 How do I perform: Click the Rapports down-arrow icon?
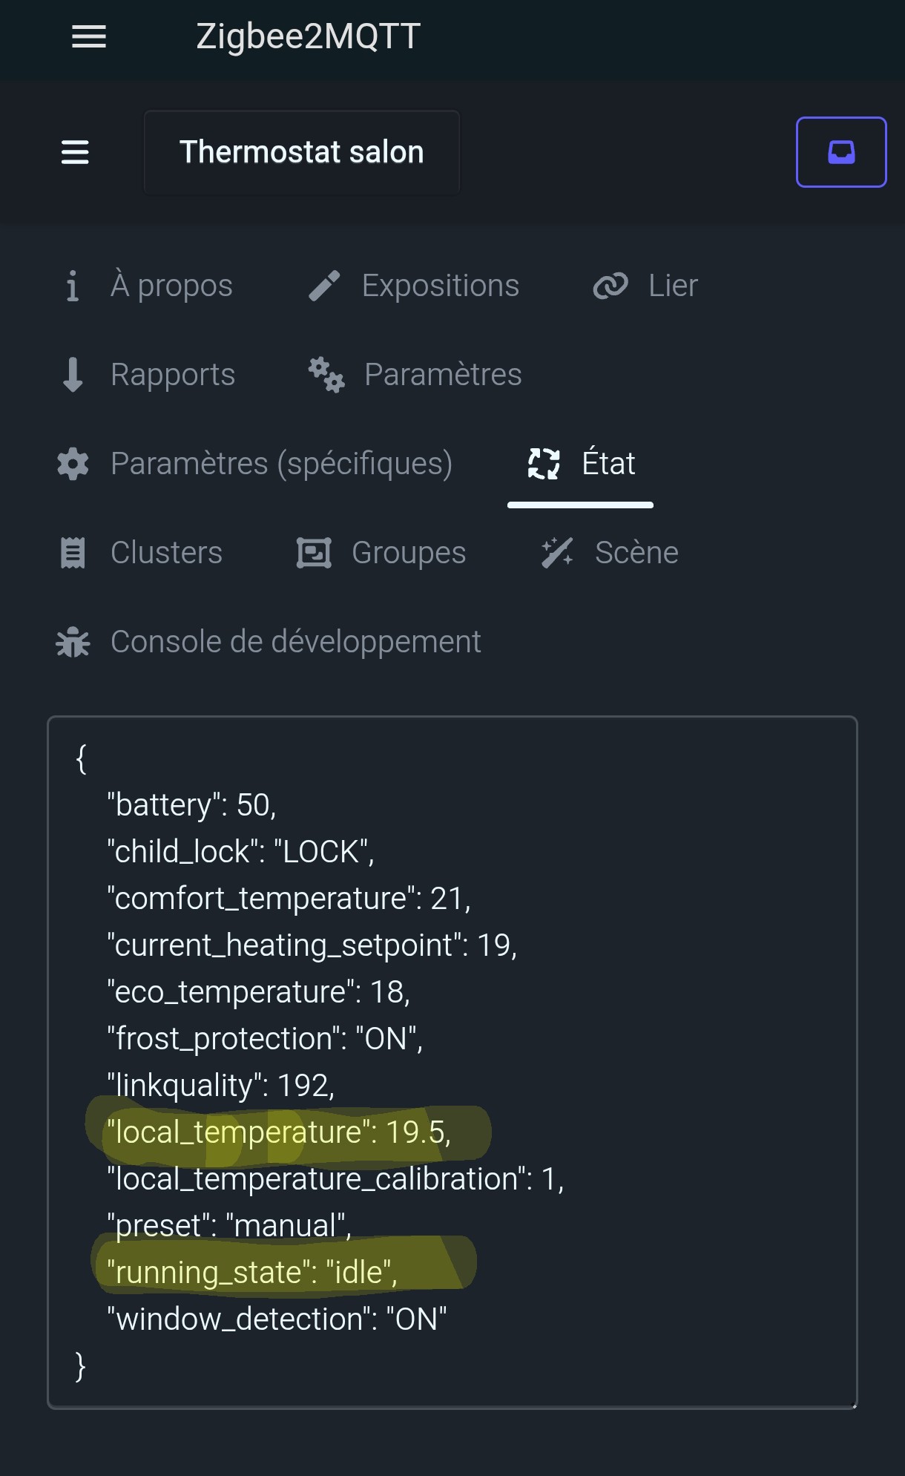pyautogui.click(x=73, y=375)
